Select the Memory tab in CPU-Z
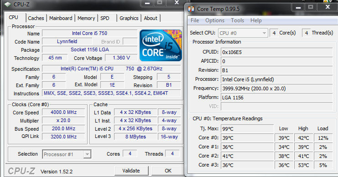 tap(86, 18)
